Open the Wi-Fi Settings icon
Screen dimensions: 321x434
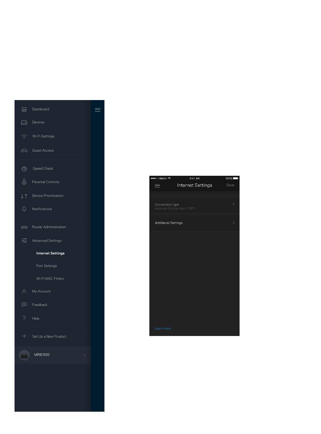tap(24, 137)
